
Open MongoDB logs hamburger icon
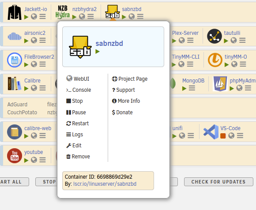point(192,88)
